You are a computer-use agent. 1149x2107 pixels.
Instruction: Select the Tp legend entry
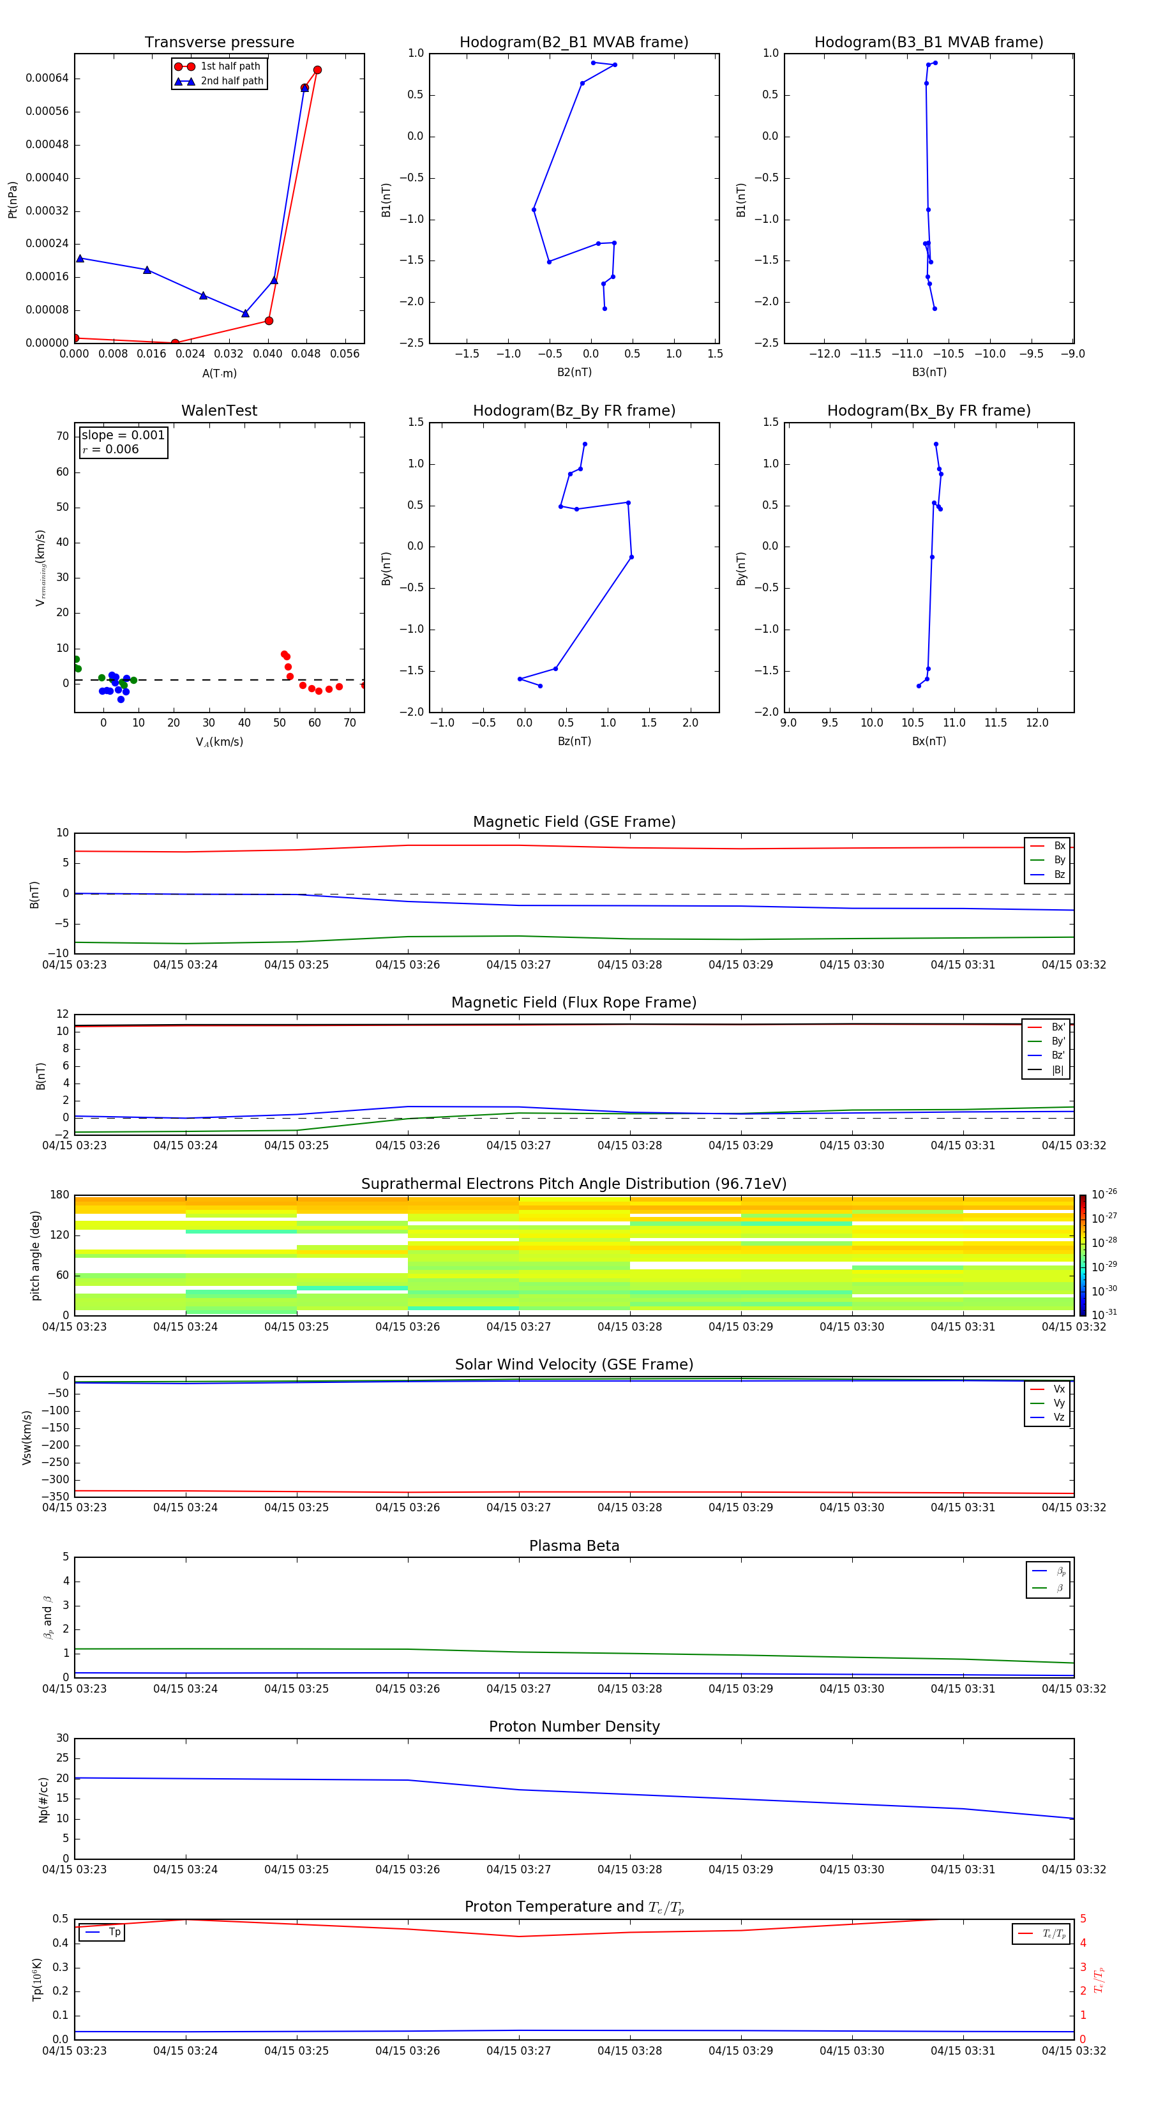click(x=102, y=1933)
